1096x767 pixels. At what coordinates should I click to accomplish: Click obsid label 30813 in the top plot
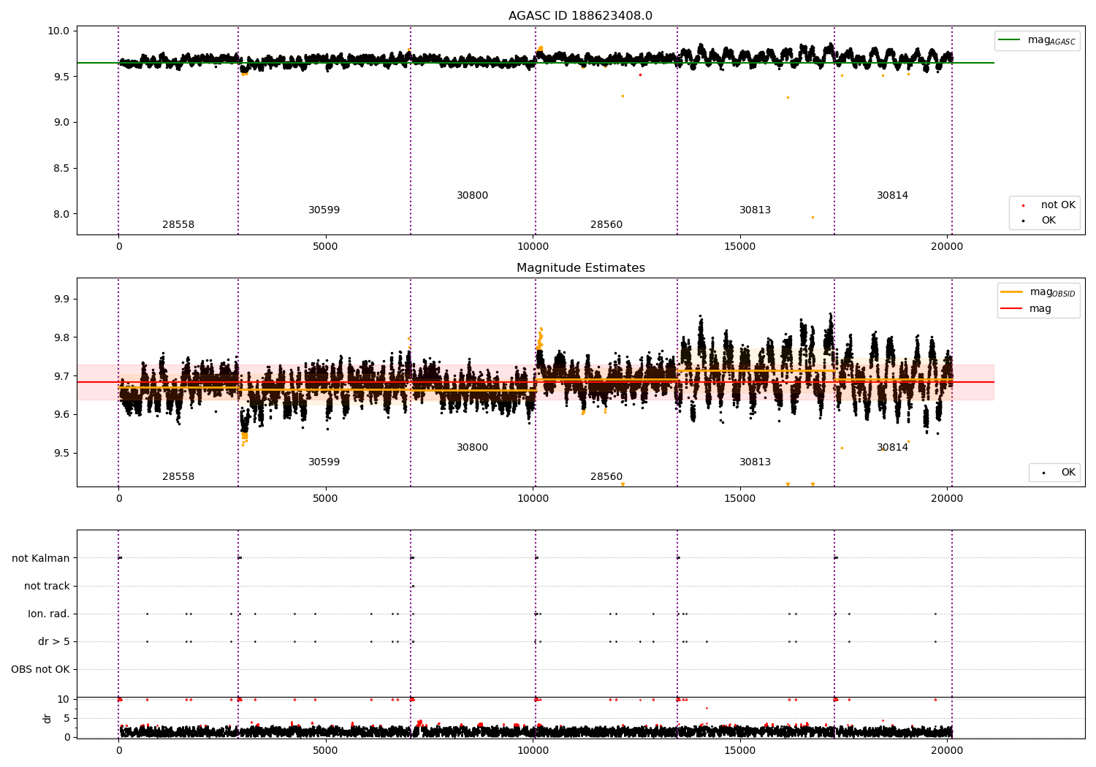pos(755,210)
